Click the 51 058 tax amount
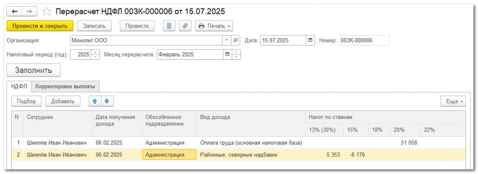The width and height of the screenshot is (478, 174). coord(409,143)
